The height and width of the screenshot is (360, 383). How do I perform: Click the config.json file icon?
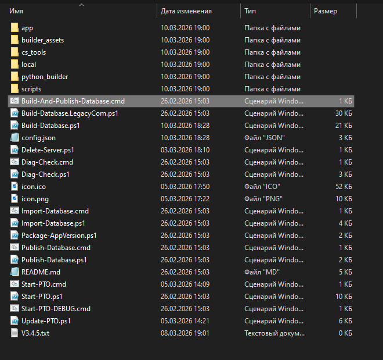(x=15, y=138)
